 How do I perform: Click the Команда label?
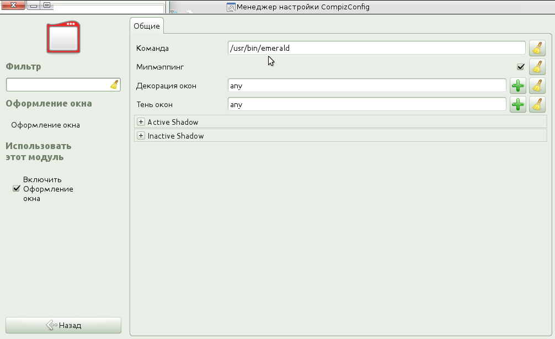click(152, 48)
